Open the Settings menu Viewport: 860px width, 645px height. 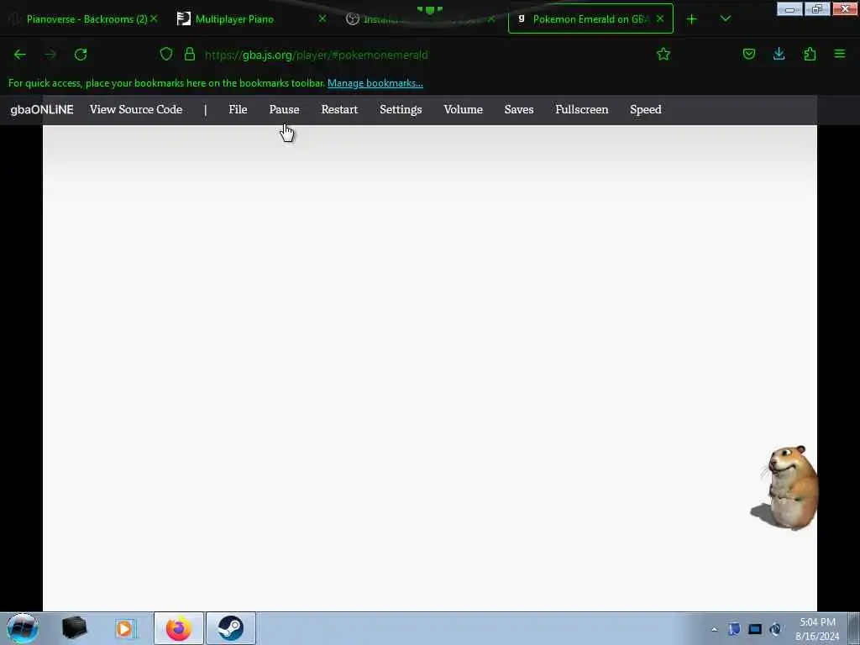401,110
